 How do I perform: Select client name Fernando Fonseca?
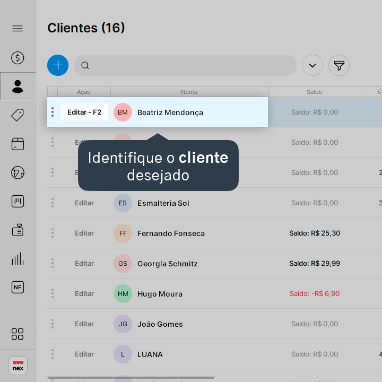(171, 233)
